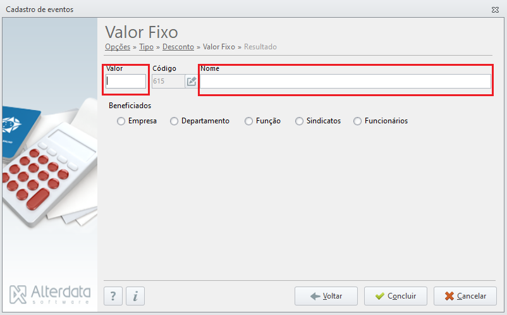Close the Cadastro de eventos window
Image resolution: width=507 pixels, height=315 pixels.
click(x=495, y=9)
